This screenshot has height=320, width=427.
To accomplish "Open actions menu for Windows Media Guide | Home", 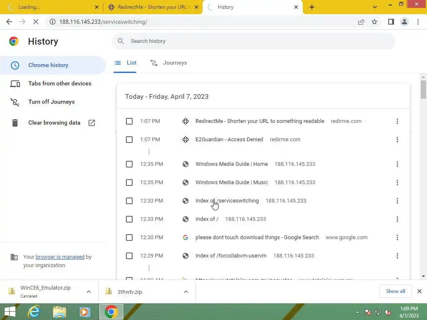I will (x=397, y=164).
